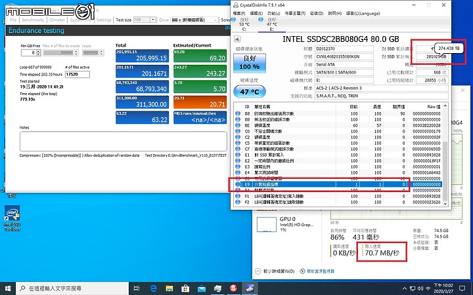Viewport: 473px width, 295px height.
Task: Click the firmware field D2012370
Action: coord(344,49)
